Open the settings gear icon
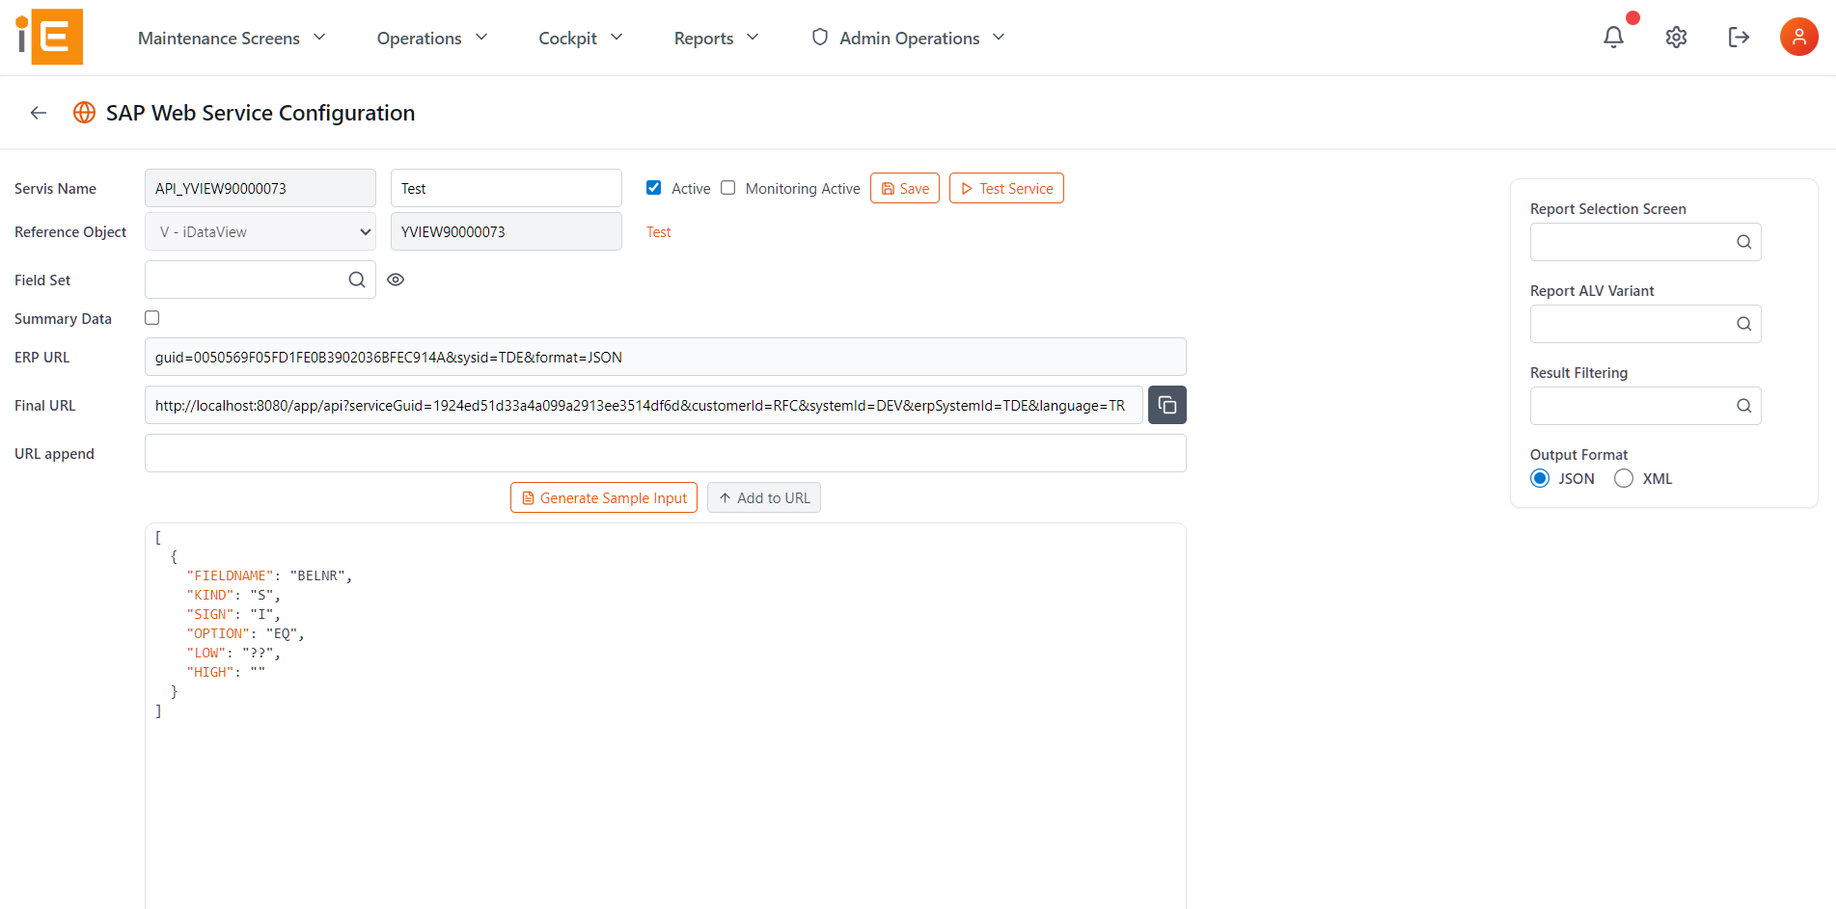 1676,37
